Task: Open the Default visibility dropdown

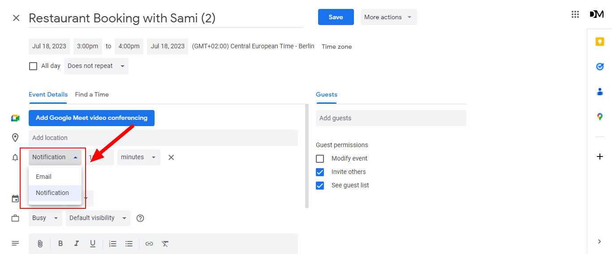Action: [x=98, y=218]
